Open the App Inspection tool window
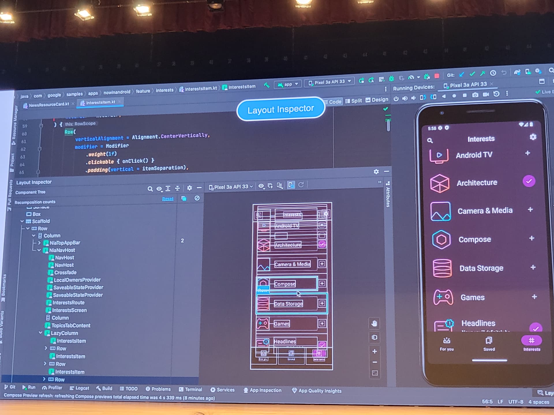Viewport: 554px width, 415px height. click(262, 390)
